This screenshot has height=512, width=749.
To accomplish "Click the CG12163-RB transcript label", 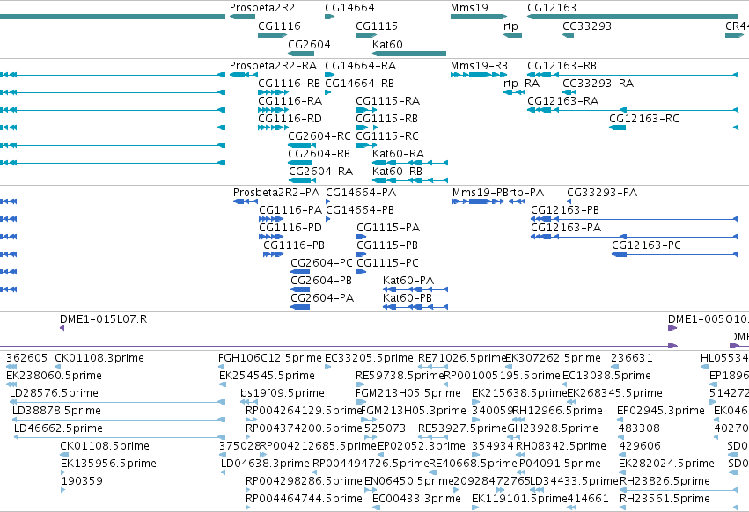I will coord(562,65).
